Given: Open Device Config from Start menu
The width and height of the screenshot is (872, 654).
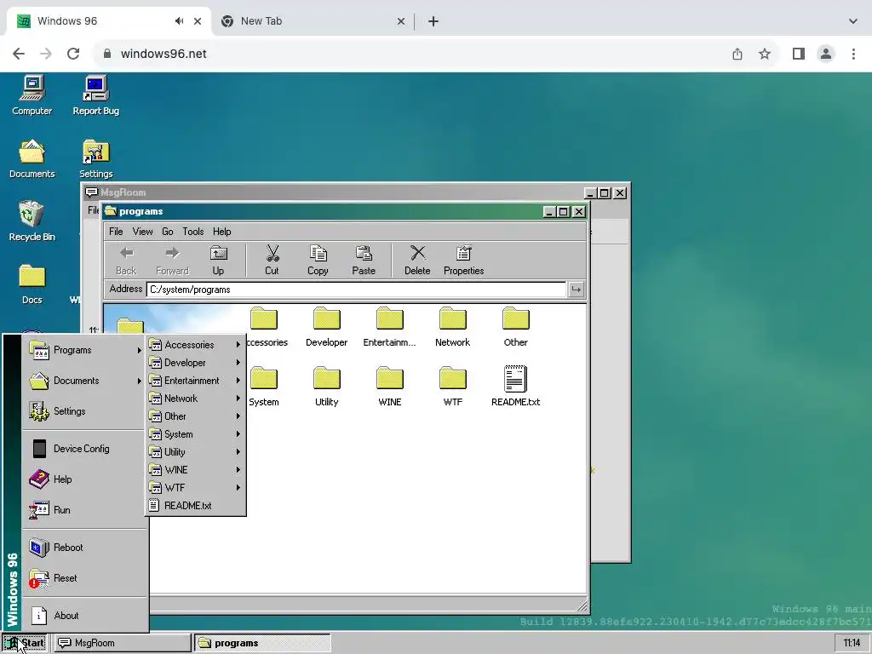Looking at the screenshot, I should [x=84, y=449].
